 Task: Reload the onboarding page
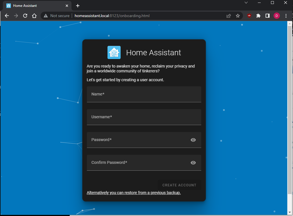click(x=25, y=16)
